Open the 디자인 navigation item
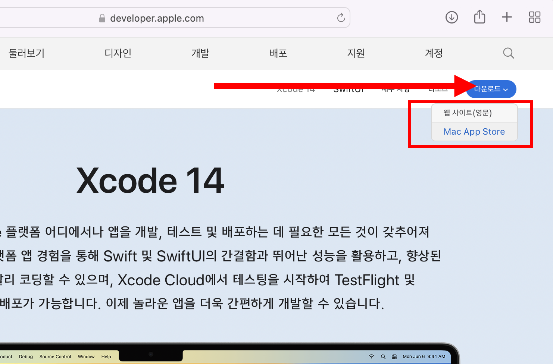Screen dimensions: 553x364 [118, 53]
